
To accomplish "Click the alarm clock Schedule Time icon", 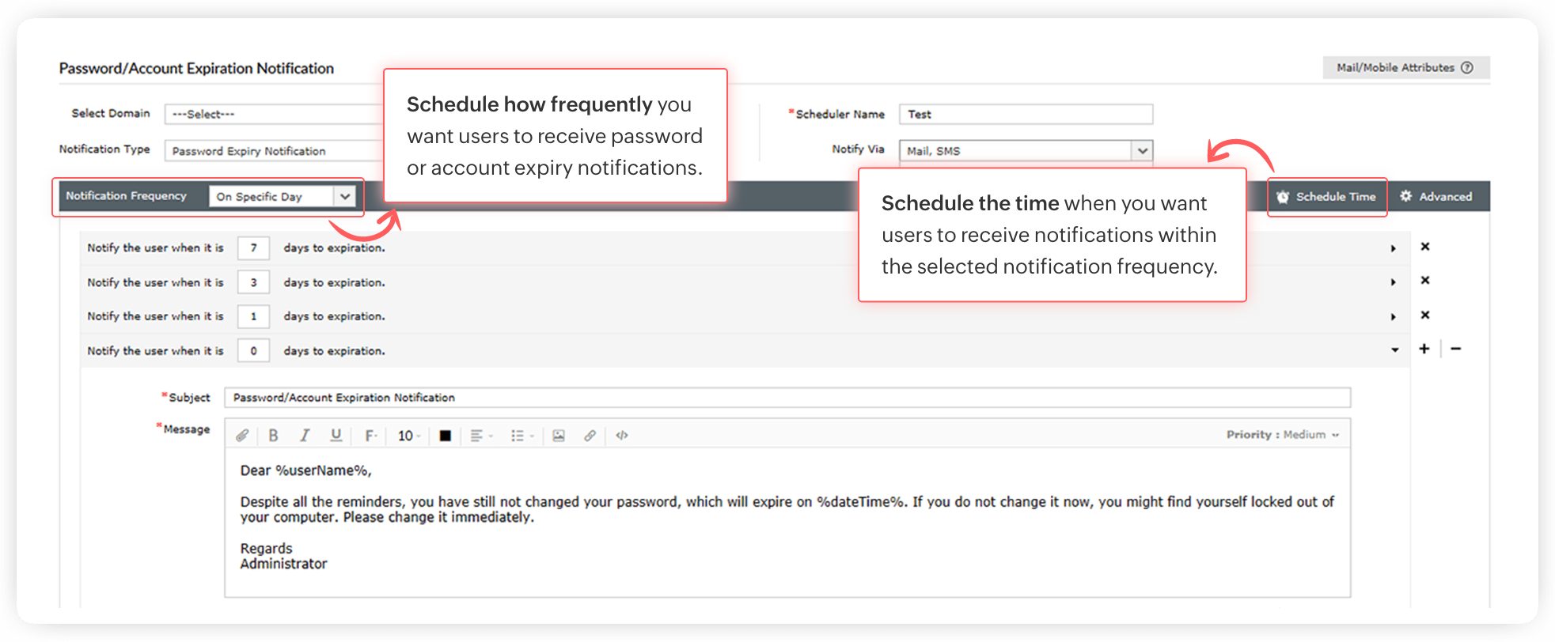I will click(x=1283, y=197).
